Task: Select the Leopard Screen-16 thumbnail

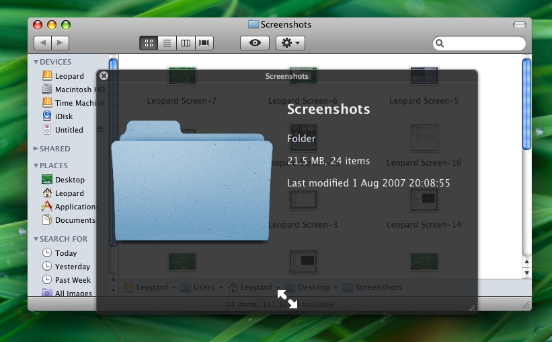Action: tap(424, 137)
